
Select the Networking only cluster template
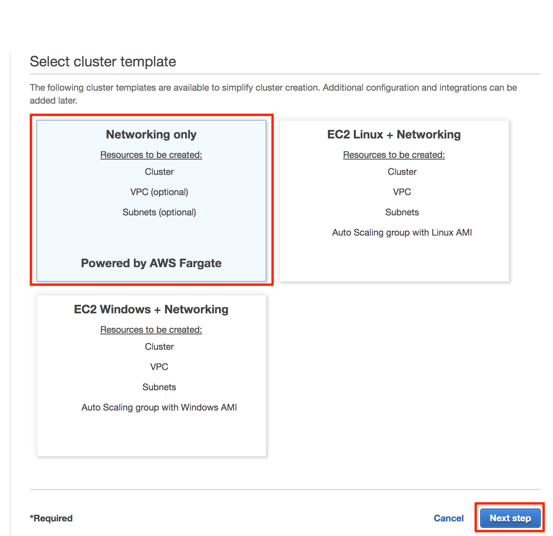click(151, 200)
